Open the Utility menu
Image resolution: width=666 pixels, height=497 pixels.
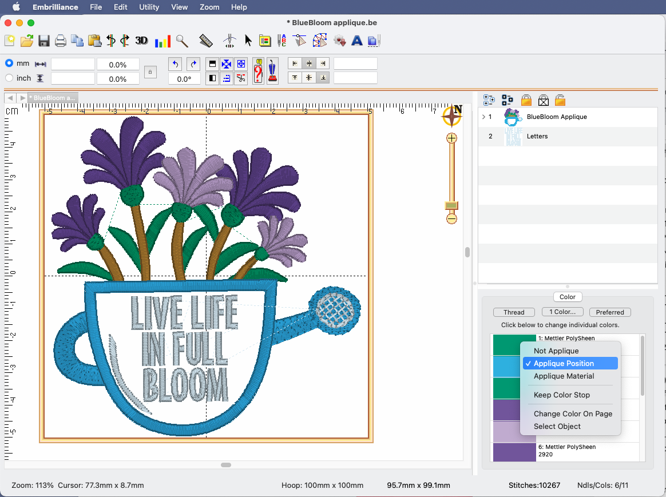[149, 7]
